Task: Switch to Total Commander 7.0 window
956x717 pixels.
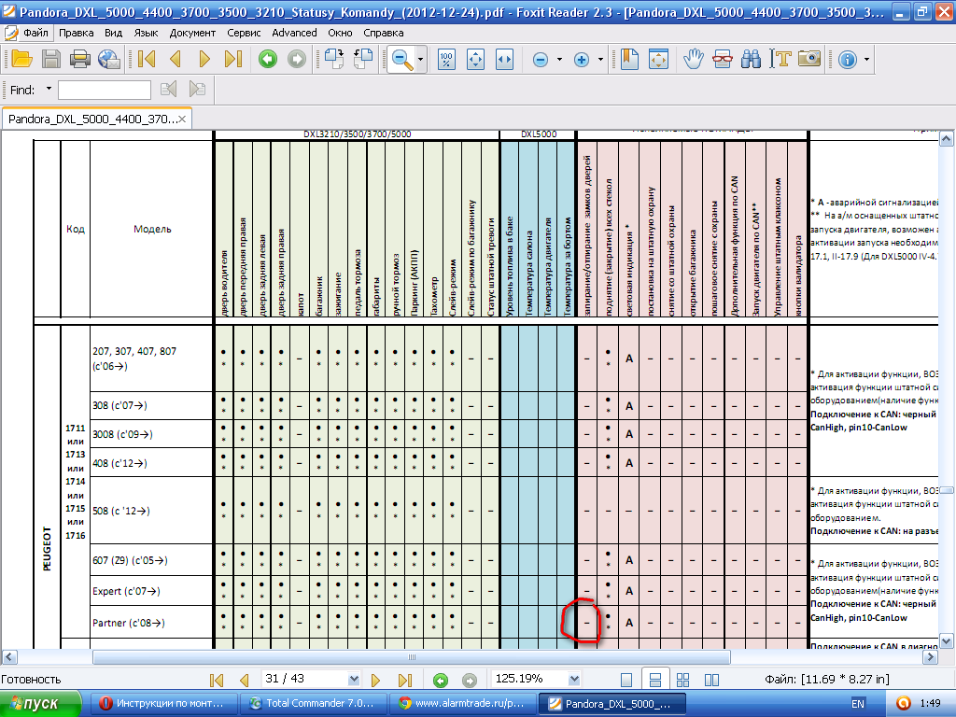Action: [314, 704]
